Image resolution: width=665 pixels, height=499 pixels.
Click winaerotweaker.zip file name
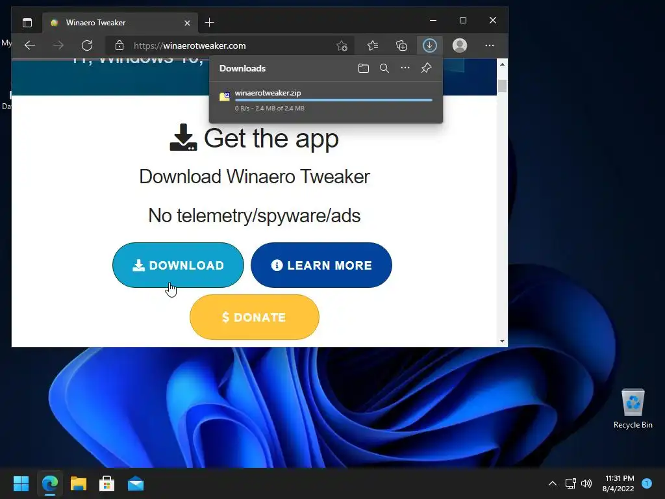pyautogui.click(x=268, y=93)
